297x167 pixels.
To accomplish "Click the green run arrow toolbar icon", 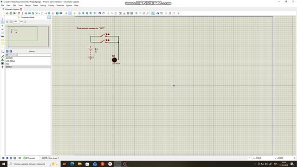I will [x=14, y=13].
